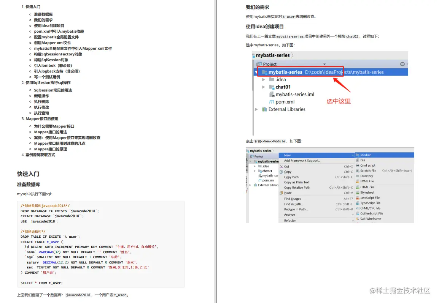Image resolution: width=439 pixels, height=303 pixels.
Task: Click the chat01 module folder icon in the large tree
Action: point(272,87)
